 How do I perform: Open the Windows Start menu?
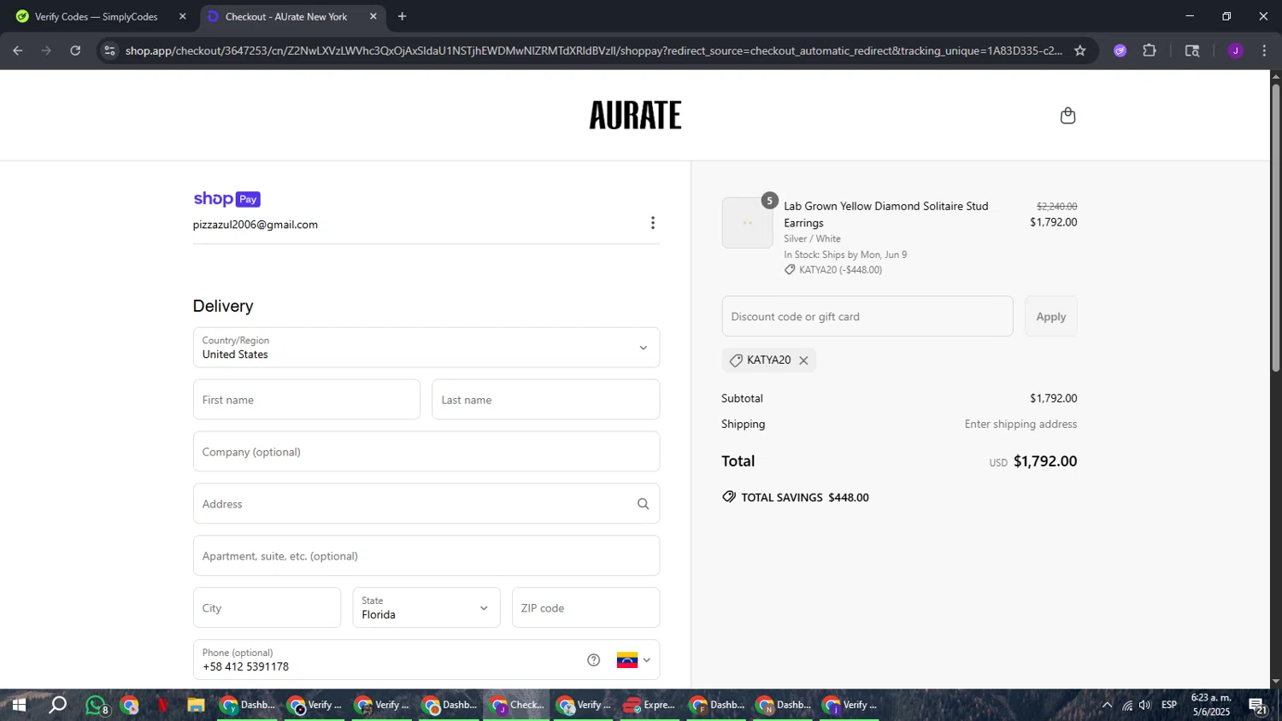coord(19,706)
